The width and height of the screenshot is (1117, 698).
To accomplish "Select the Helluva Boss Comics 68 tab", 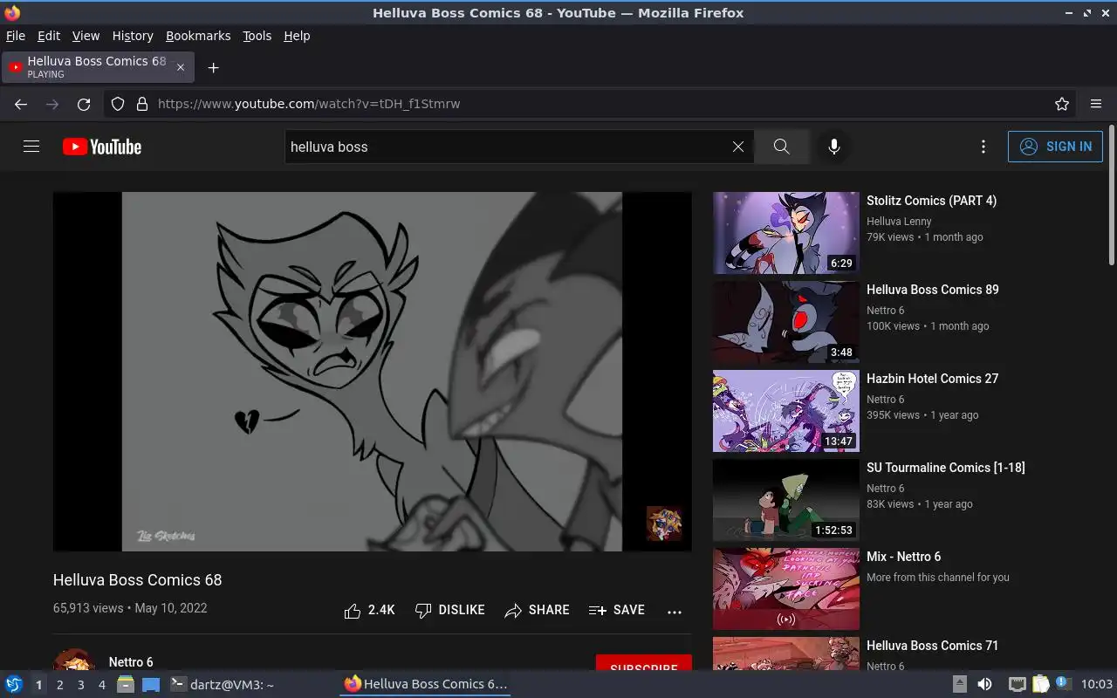I will (98, 67).
